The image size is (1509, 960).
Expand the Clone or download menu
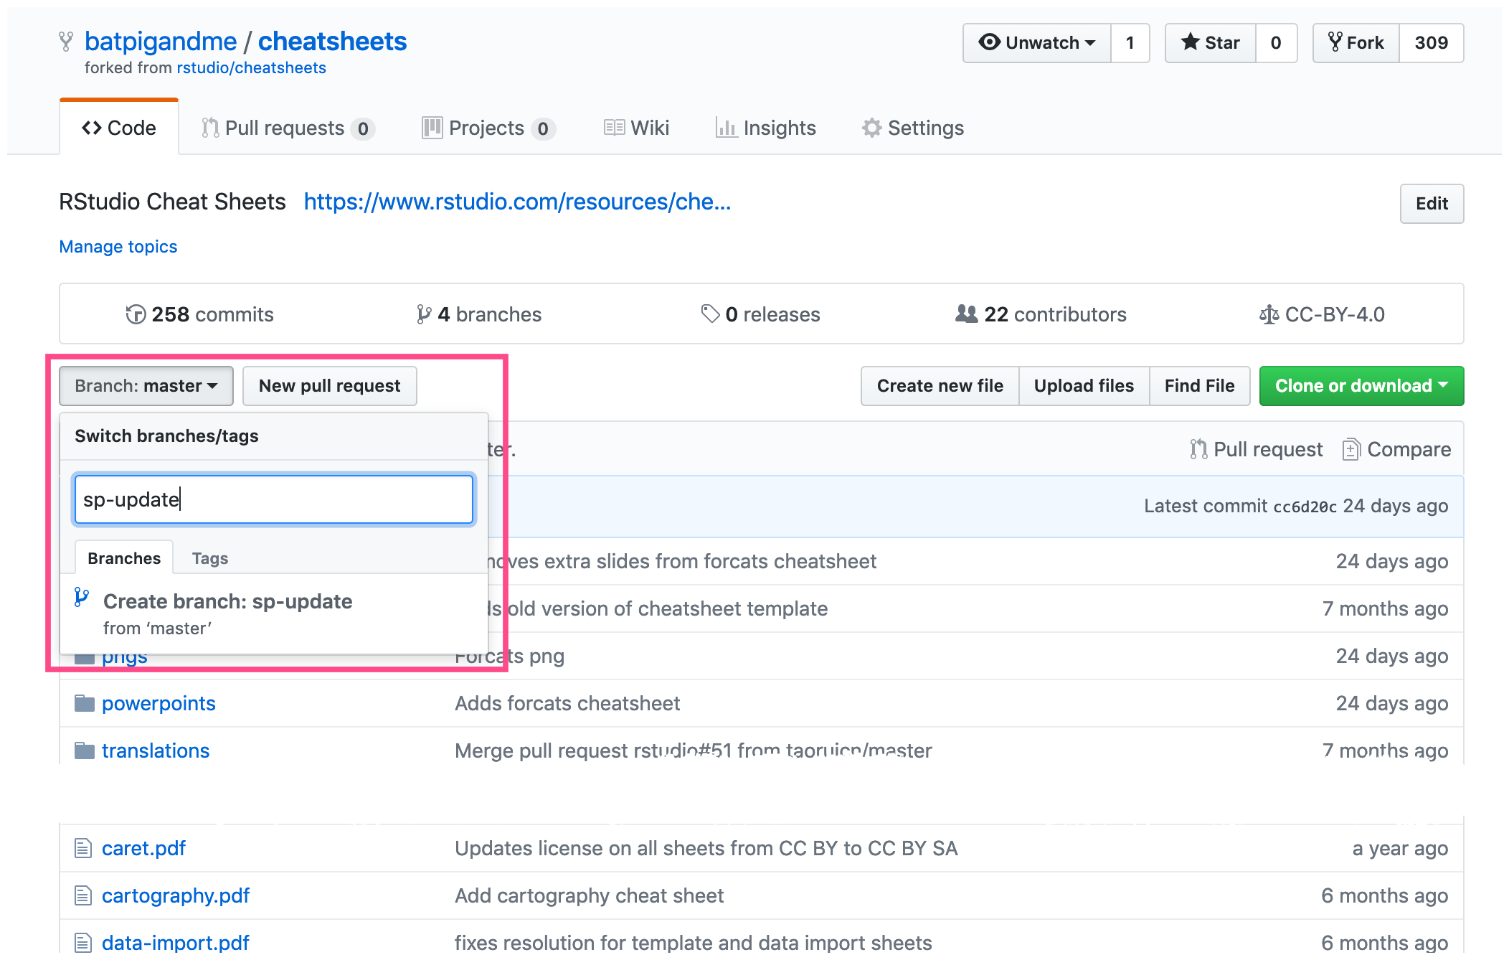click(1361, 385)
